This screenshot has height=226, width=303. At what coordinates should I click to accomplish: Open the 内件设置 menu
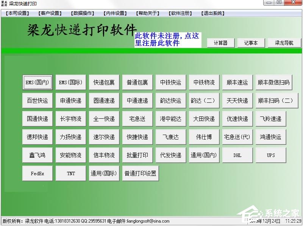(115, 13)
